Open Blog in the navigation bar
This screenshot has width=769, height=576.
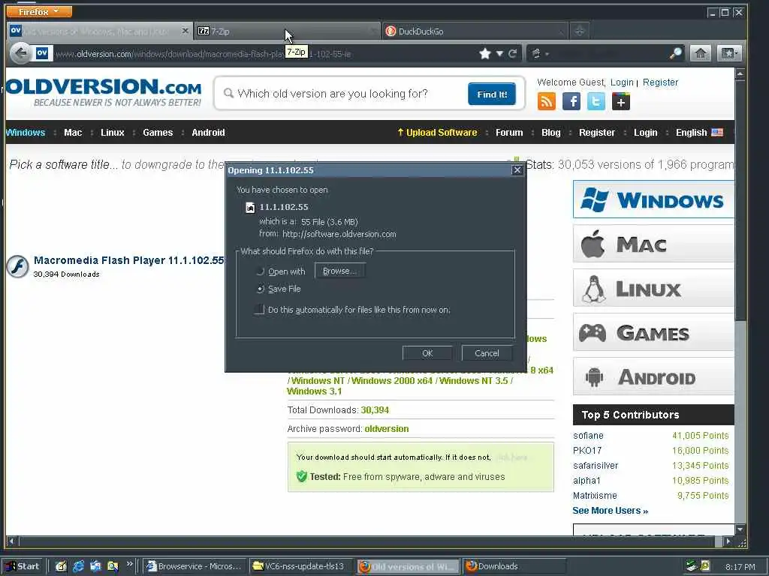coord(550,132)
